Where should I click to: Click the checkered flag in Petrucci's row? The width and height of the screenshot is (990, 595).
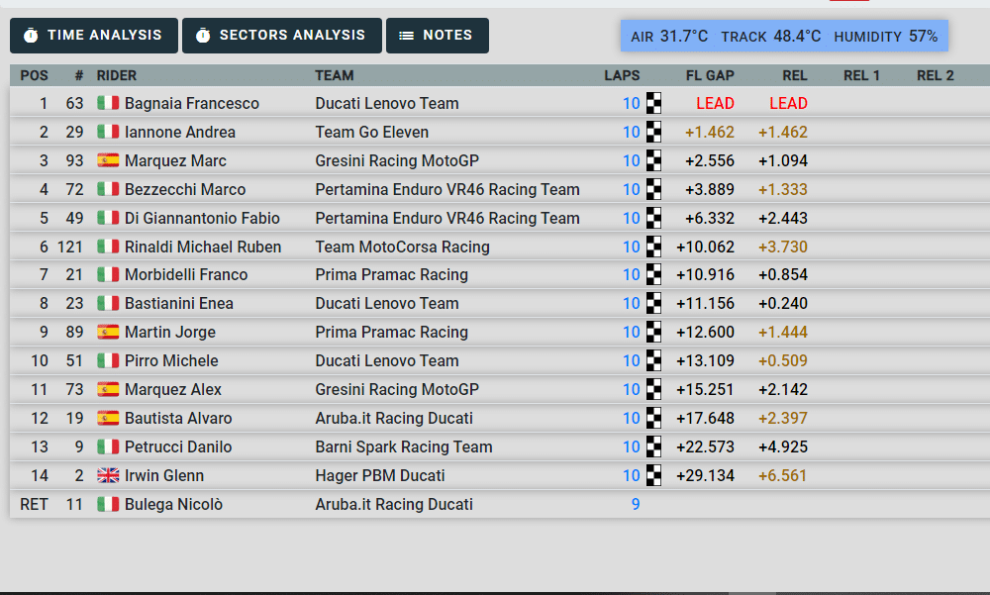click(653, 446)
